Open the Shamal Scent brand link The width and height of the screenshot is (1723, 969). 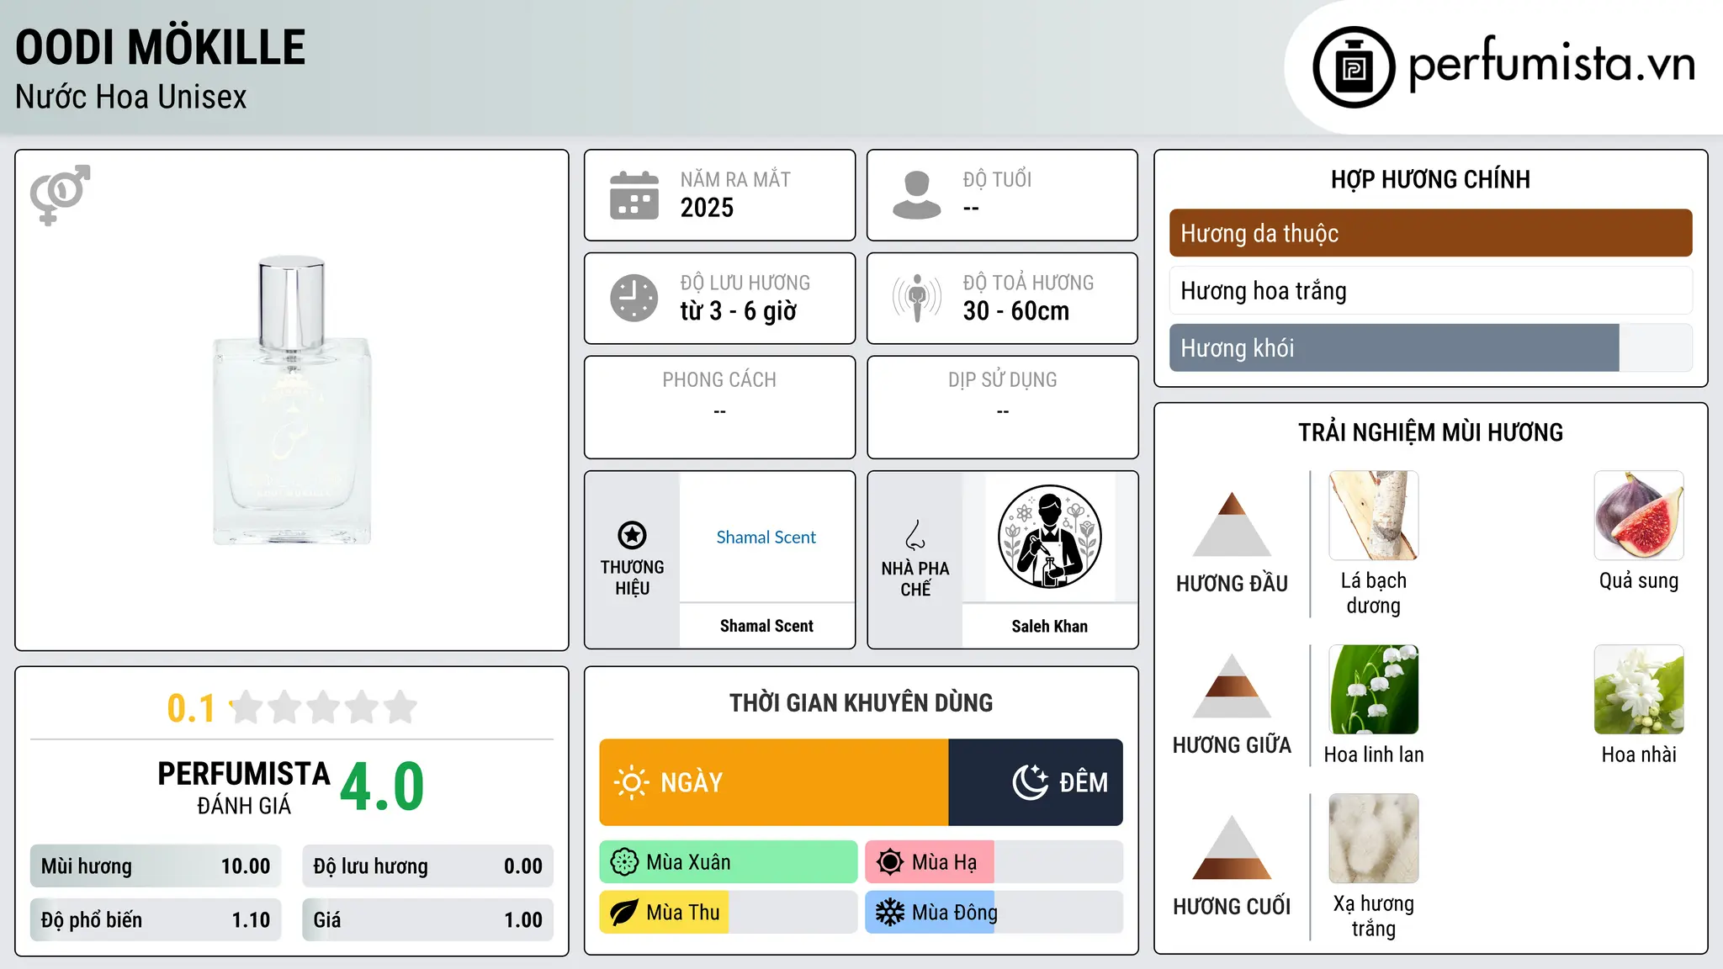point(766,537)
